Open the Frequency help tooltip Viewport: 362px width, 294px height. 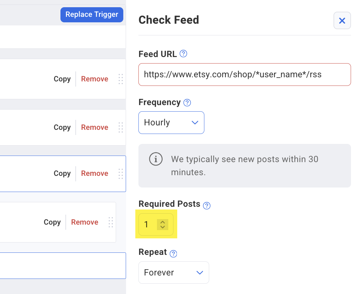(187, 102)
